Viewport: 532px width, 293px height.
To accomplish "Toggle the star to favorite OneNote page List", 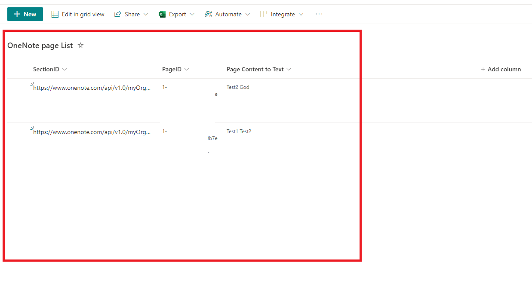I will pyautogui.click(x=80, y=45).
